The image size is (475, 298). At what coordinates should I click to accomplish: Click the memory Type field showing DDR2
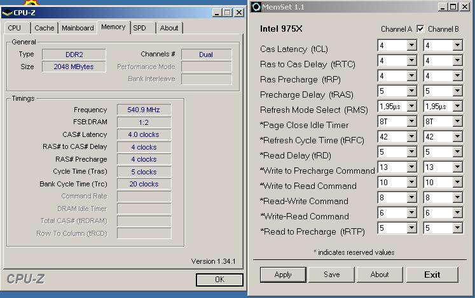pos(74,55)
